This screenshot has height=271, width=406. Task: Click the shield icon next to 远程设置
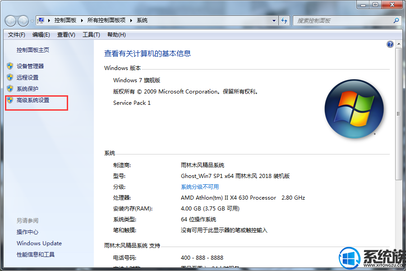tap(10, 77)
